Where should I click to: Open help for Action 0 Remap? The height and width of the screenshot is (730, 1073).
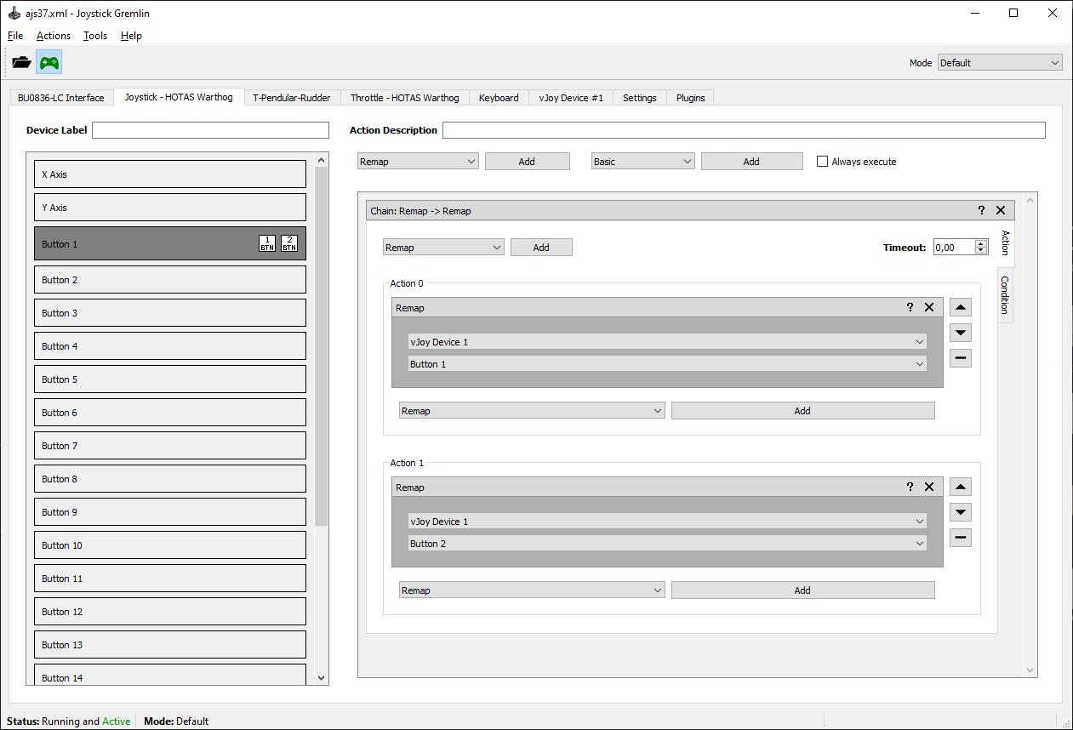(x=910, y=307)
